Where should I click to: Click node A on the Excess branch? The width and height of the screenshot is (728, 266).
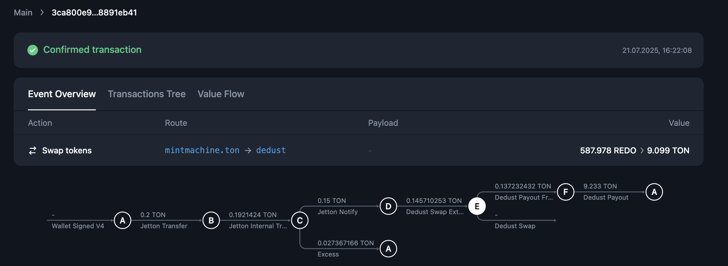[x=388, y=249]
